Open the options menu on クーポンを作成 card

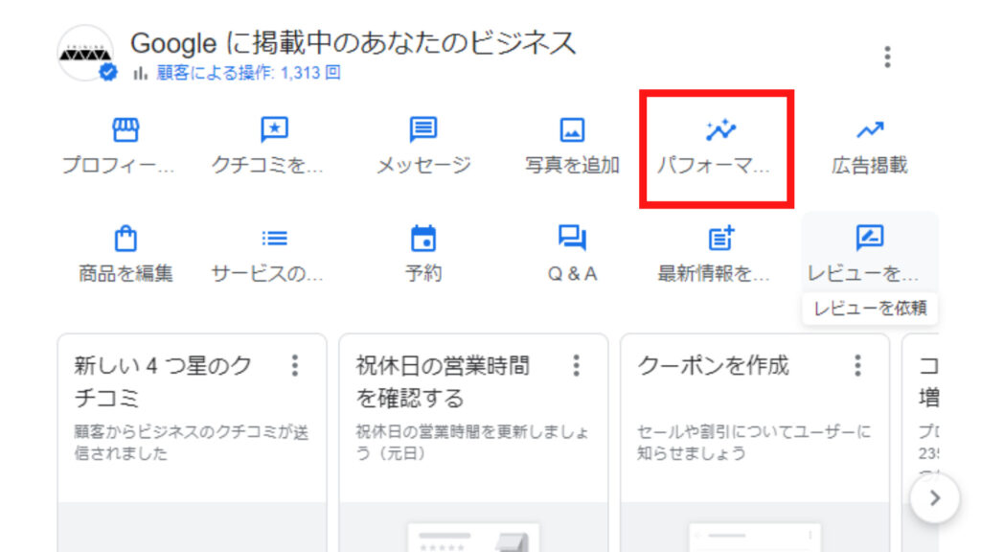pyautogui.click(x=857, y=365)
